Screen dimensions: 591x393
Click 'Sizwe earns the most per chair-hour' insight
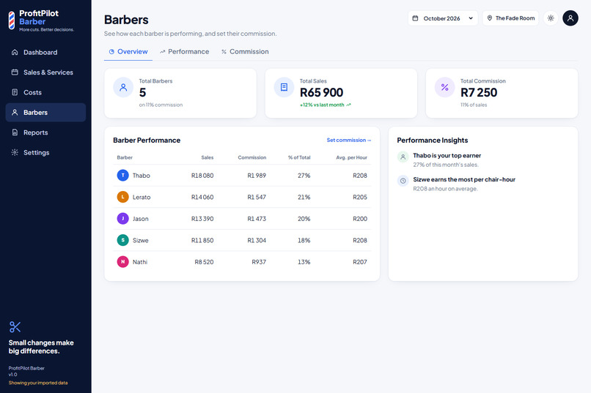pyautogui.click(x=464, y=179)
